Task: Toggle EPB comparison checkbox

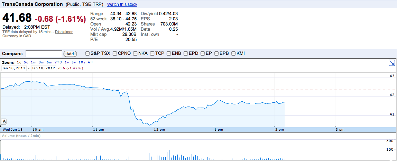Action: (x=216, y=53)
